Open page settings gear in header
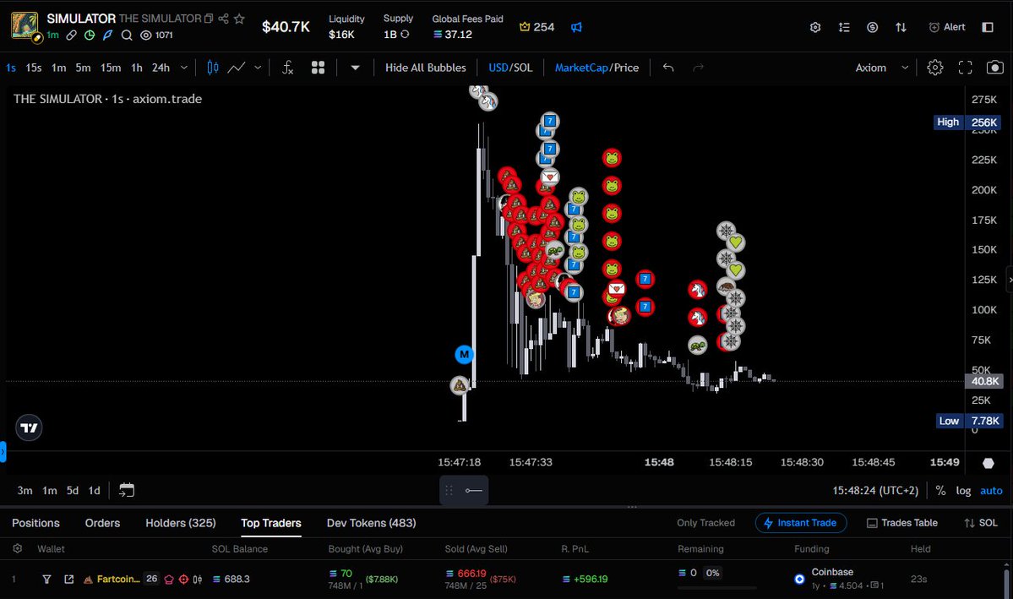 (x=815, y=27)
